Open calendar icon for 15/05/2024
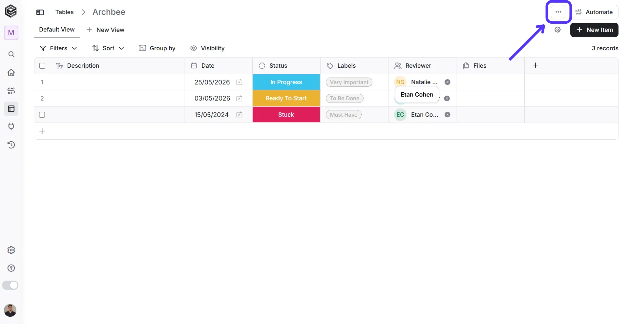 point(239,115)
